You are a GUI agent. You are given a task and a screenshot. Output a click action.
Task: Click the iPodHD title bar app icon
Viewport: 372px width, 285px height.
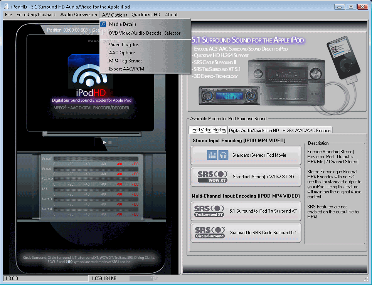6,7
